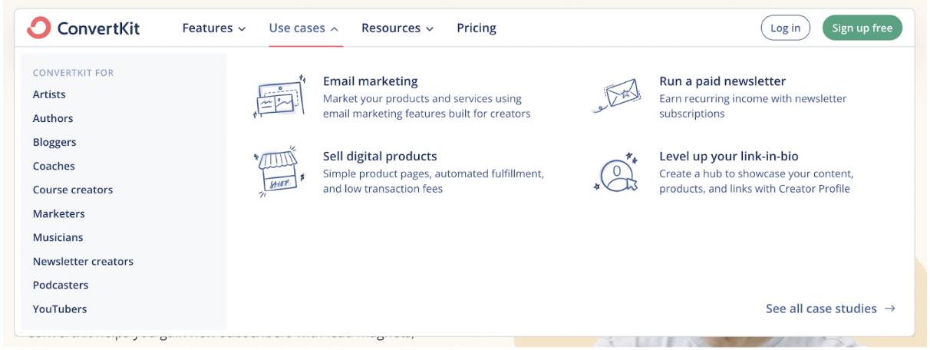Select Bloggers in the sidebar list

[x=54, y=142]
